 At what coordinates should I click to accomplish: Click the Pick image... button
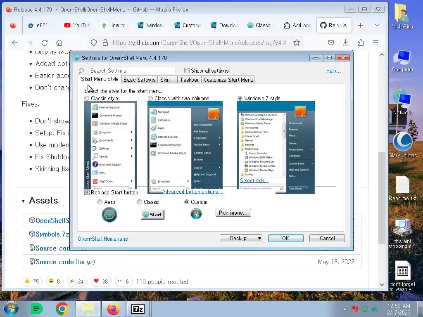click(x=233, y=213)
